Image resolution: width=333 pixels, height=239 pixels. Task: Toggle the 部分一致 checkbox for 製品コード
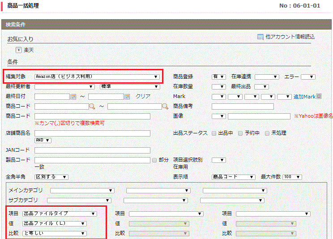point(154,160)
